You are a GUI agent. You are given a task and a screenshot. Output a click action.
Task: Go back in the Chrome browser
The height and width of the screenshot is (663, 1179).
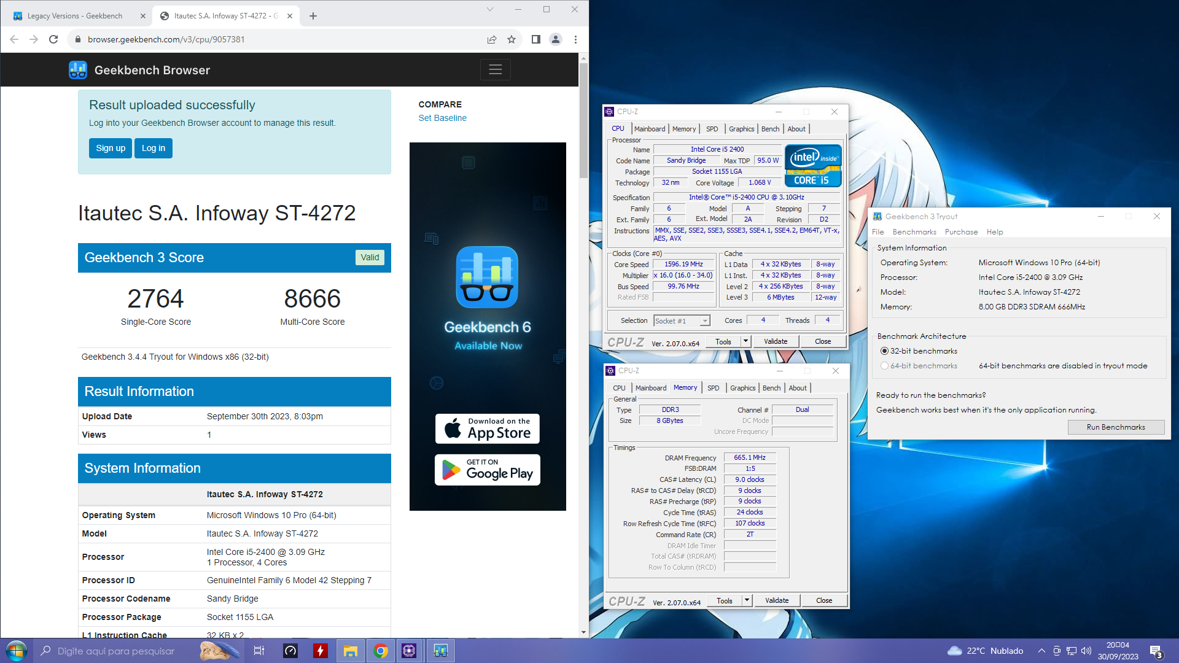(x=14, y=39)
